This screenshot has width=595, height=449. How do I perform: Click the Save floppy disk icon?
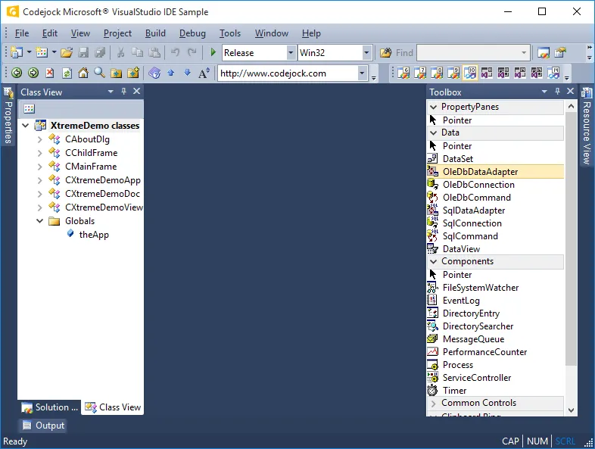pyautogui.click(x=83, y=52)
